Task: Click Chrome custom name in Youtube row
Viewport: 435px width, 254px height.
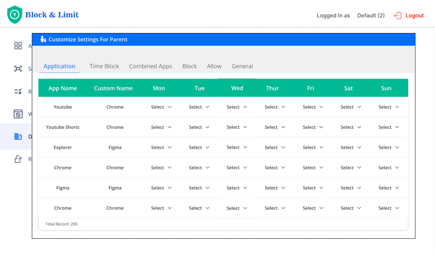Action: (x=115, y=107)
